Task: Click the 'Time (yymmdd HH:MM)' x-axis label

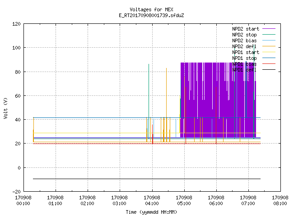Action: (x=151, y=212)
